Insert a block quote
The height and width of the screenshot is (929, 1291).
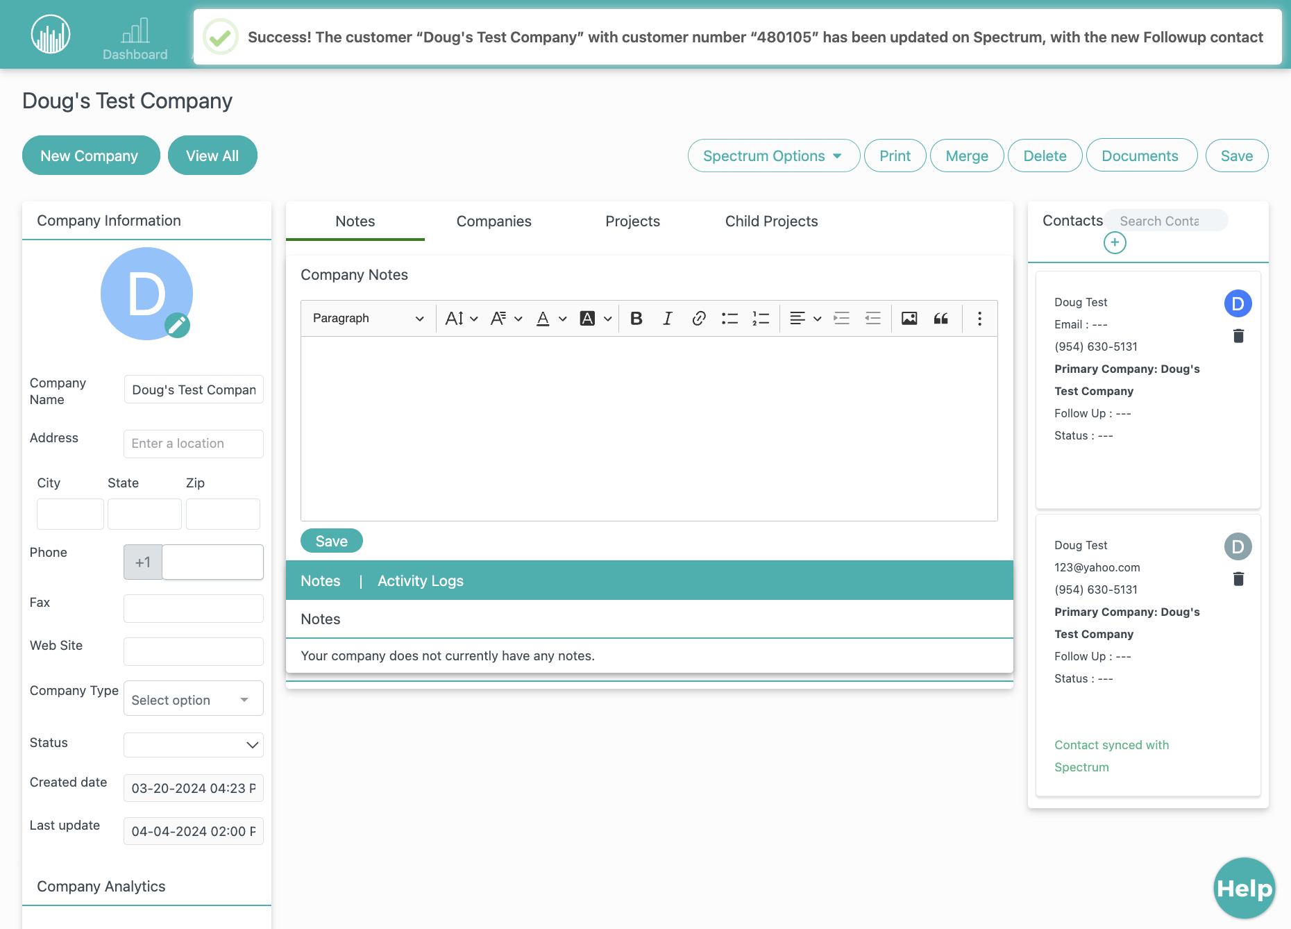(940, 318)
